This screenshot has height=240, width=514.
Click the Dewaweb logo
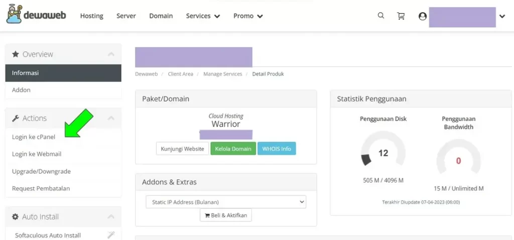click(36, 15)
